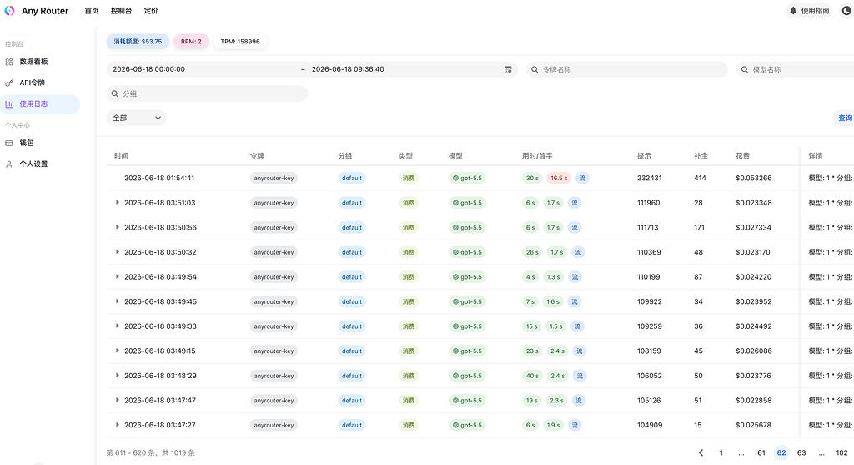Click the cost $0.053266
This screenshot has width=854, height=465.
(753, 179)
